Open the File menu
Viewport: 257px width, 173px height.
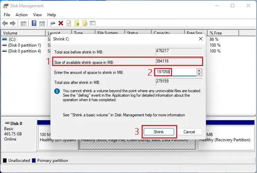tap(7, 15)
